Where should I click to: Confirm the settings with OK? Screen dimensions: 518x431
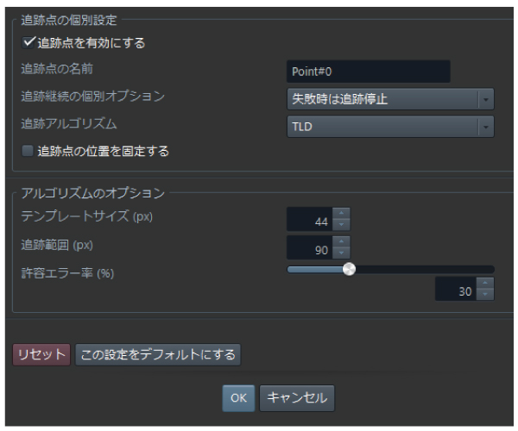point(238,397)
